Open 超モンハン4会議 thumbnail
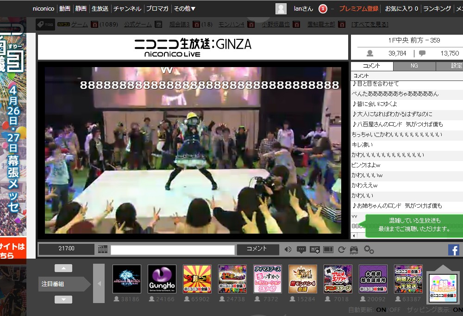The image size is (463, 316). pyautogui.click(x=303, y=279)
